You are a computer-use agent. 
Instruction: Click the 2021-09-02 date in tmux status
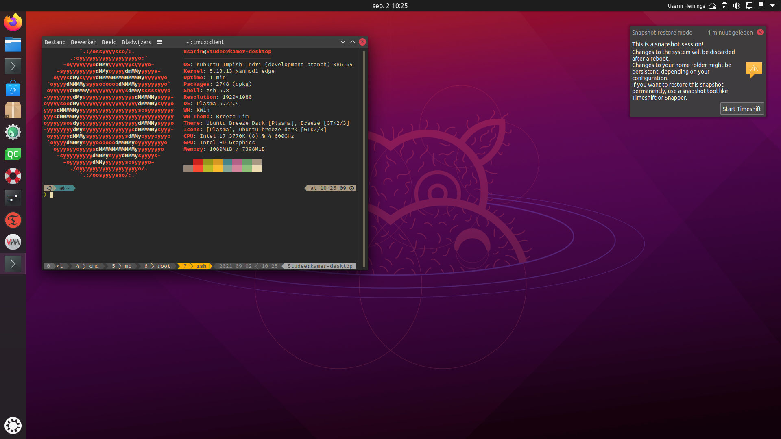click(x=236, y=266)
